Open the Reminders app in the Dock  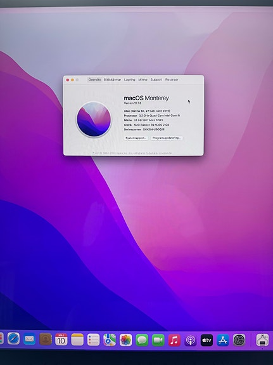(93, 340)
